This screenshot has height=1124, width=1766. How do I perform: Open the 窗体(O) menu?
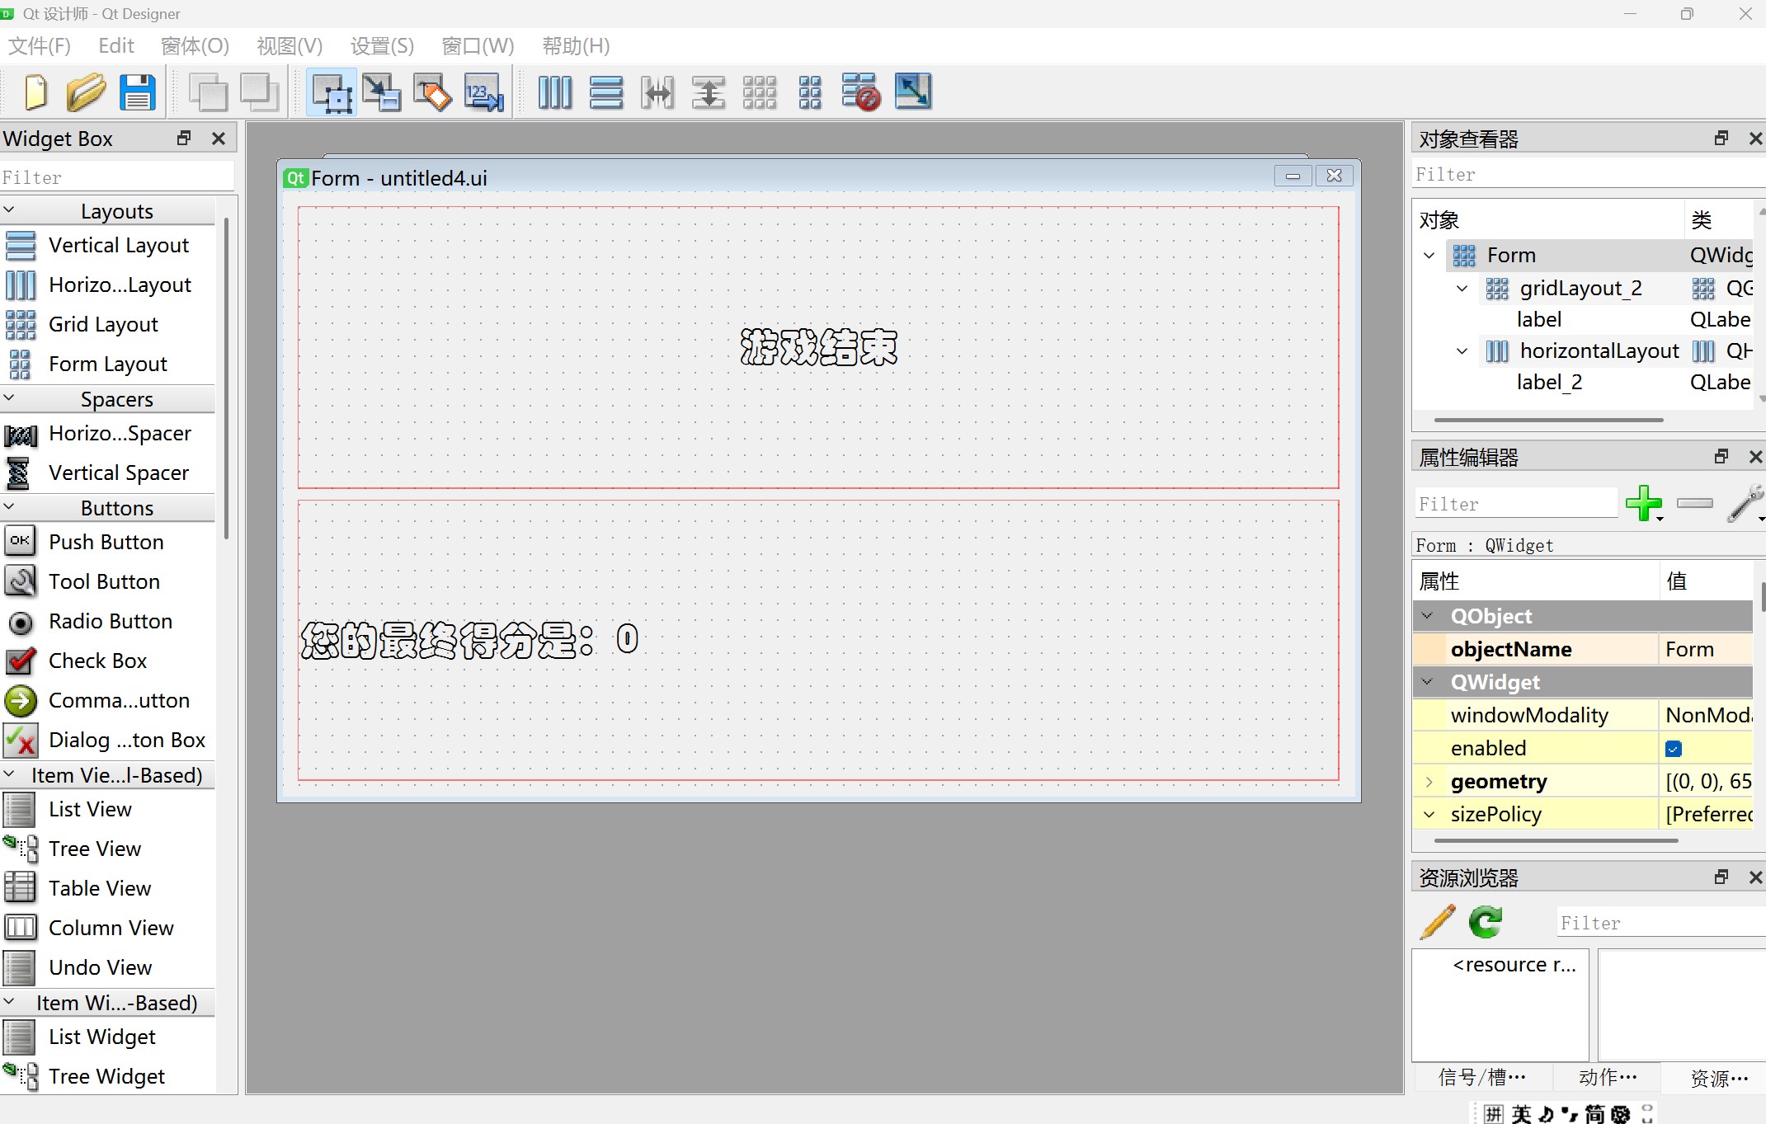point(195,46)
